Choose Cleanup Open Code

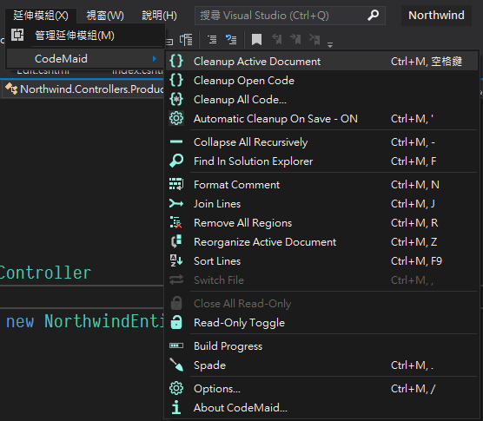[321, 81]
